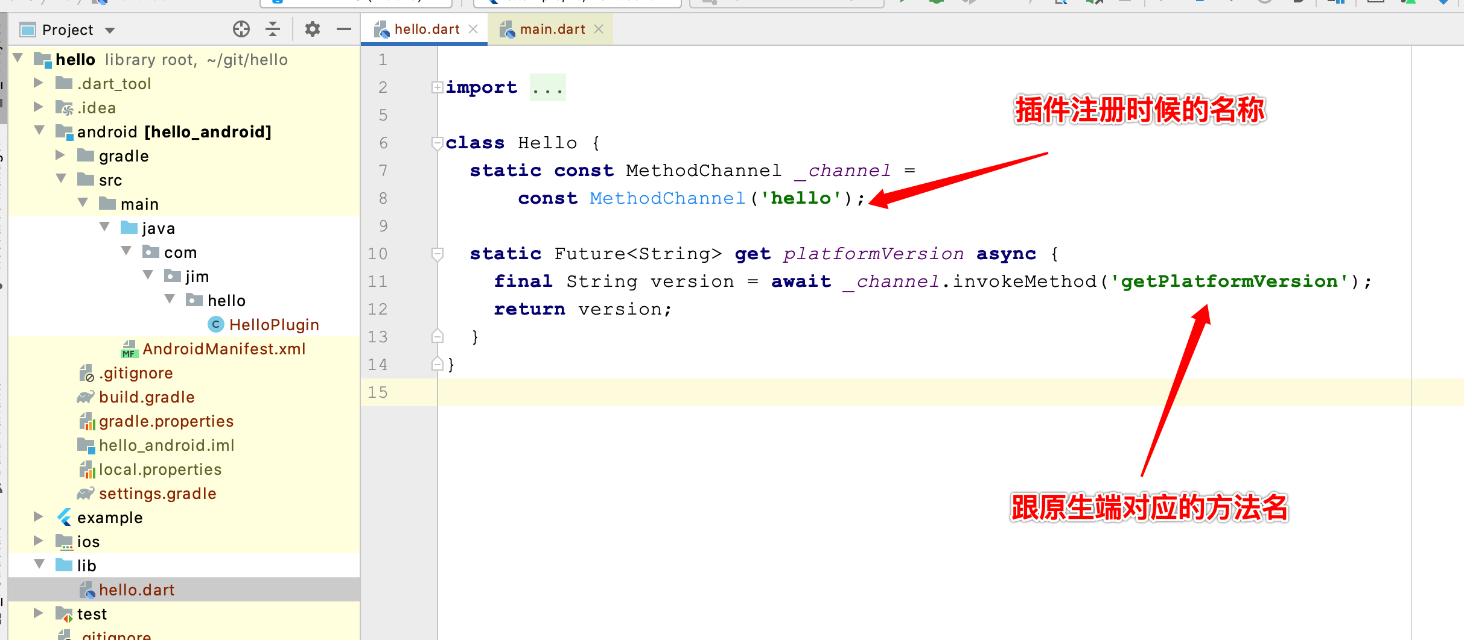The width and height of the screenshot is (1464, 640).
Task: Select the android .gitignore file
Action: (136, 373)
